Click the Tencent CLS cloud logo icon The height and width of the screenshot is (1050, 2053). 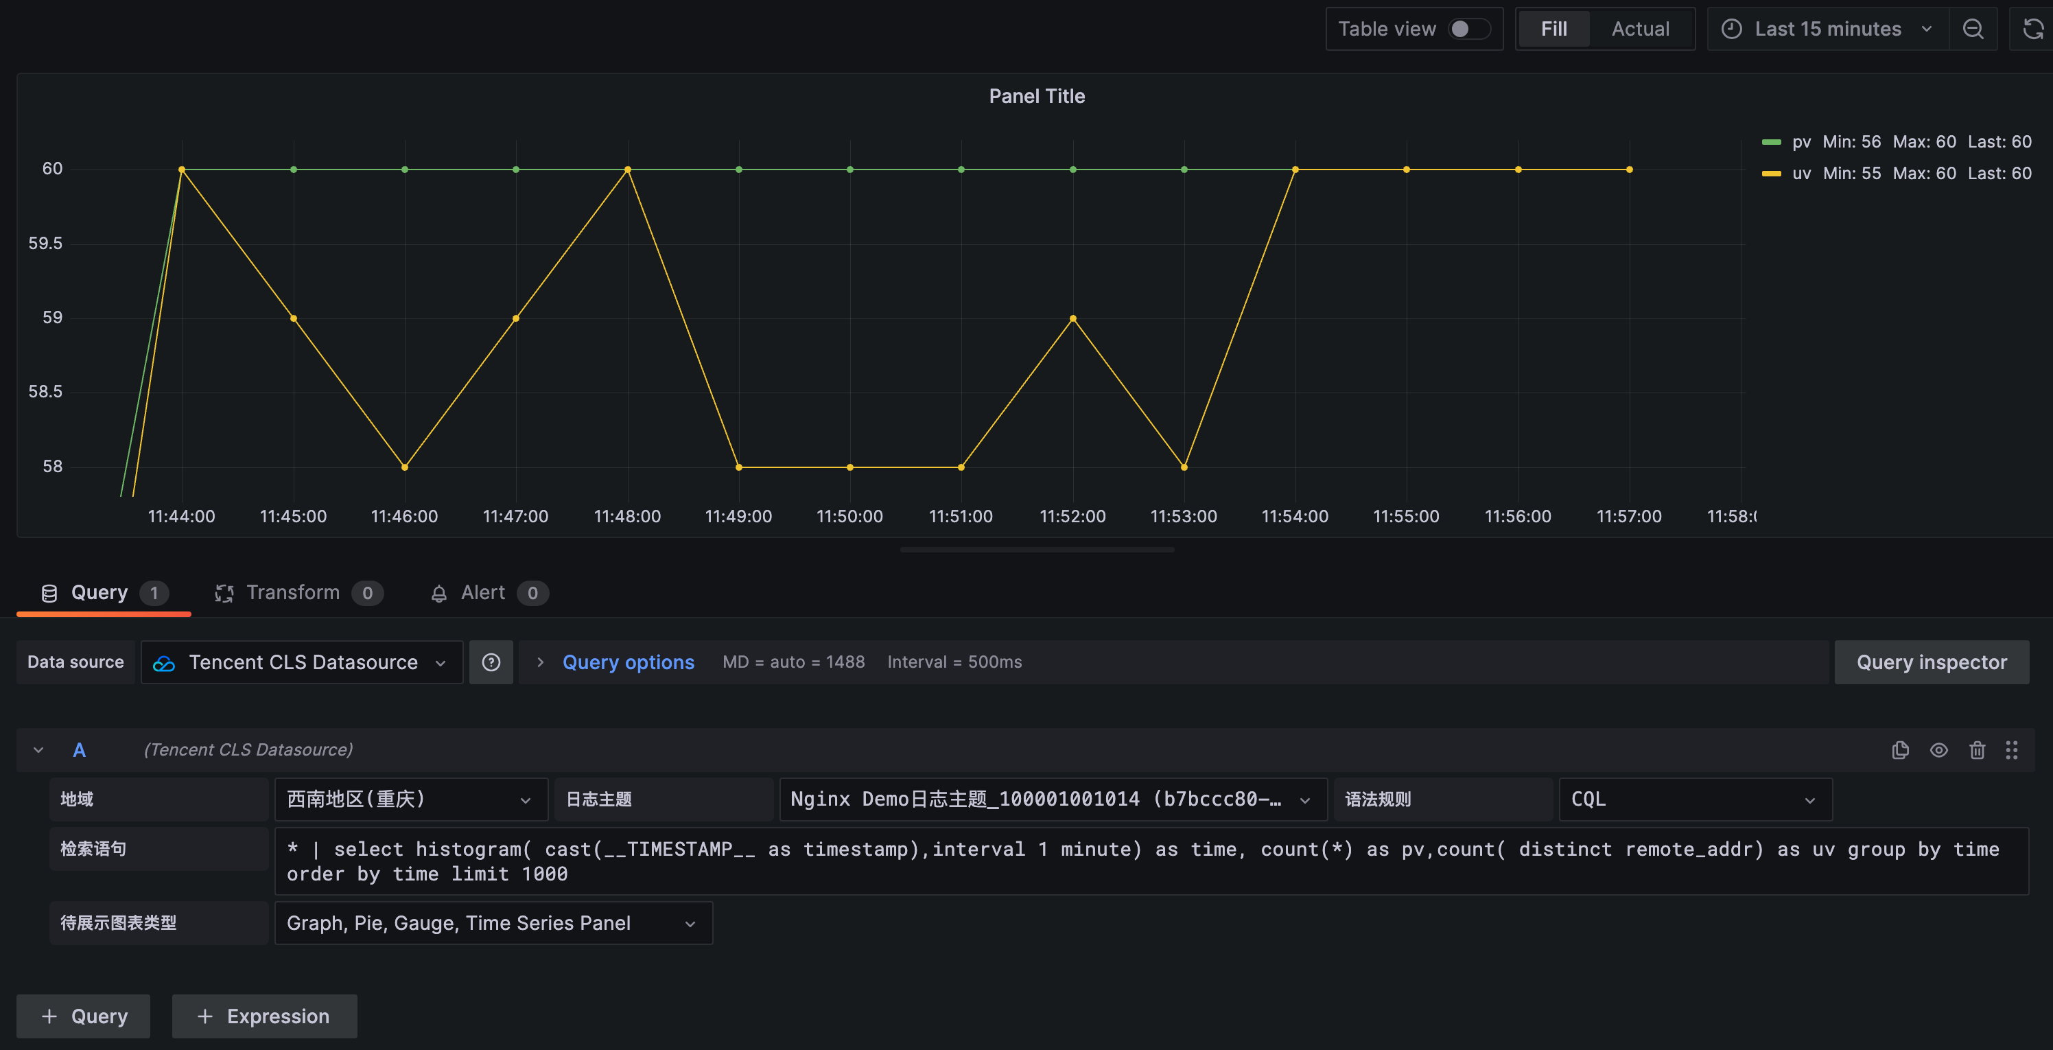(x=164, y=662)
